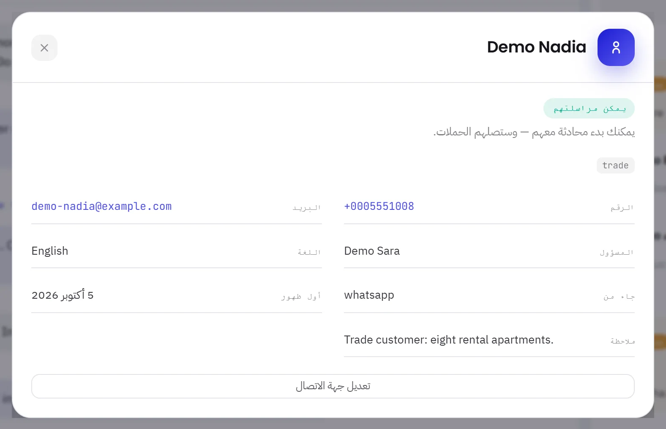Click the 'الرقم' number field label
Screen dimensions: 666x429
click(622, 208)
